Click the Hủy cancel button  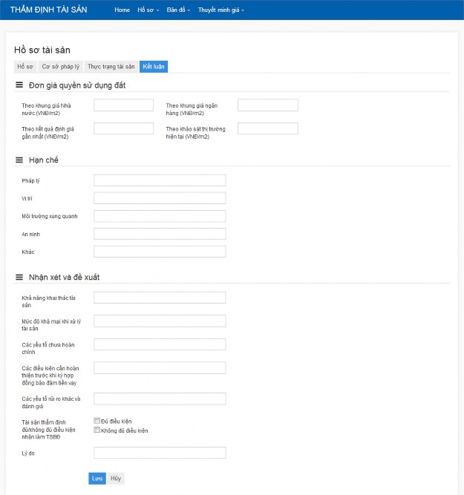(116, 479)
